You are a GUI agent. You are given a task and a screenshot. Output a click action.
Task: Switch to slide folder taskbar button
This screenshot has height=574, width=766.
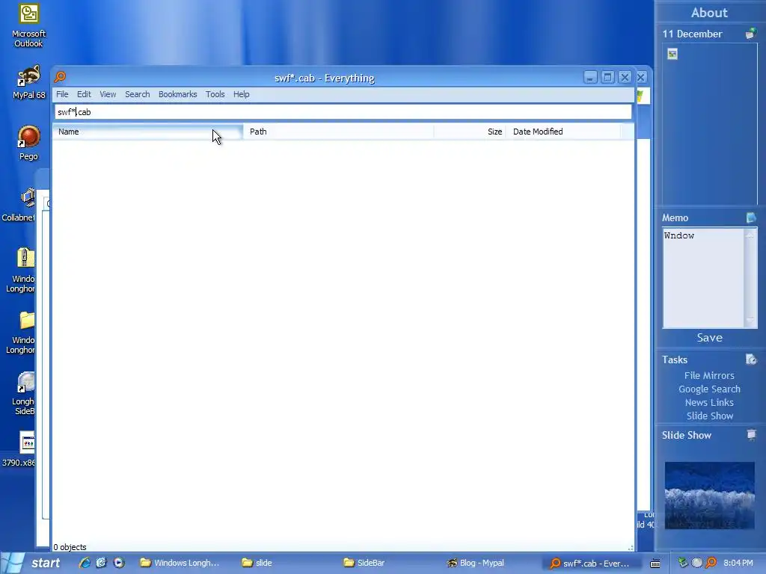point(288,563)
